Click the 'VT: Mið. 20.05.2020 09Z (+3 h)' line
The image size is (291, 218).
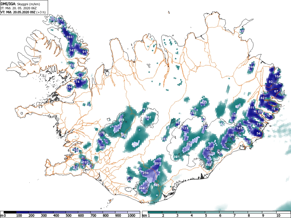pos(23,12)
